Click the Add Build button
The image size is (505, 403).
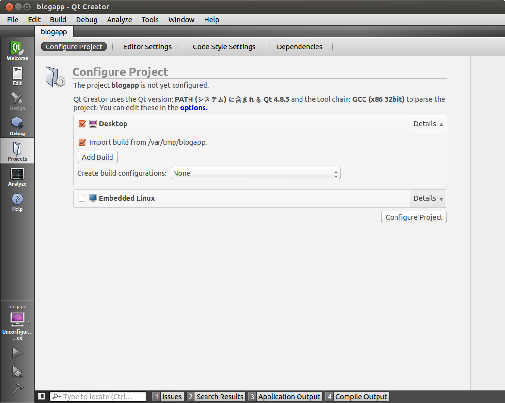coord(97,157)
